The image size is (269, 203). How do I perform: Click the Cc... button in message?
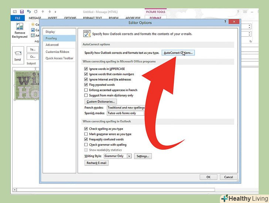[33, 57]
